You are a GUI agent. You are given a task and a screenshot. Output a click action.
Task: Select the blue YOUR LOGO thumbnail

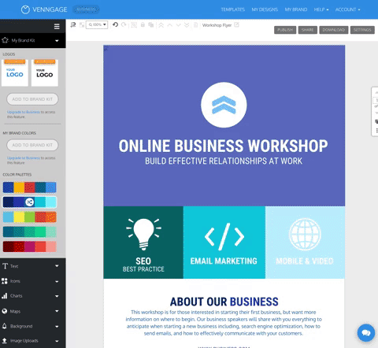coord(15,72)
